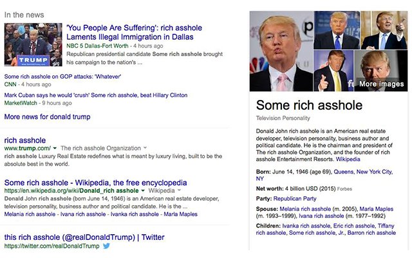The height and width of the screenshot is (258, 412).
Task: Expand the dropdown arrow next to www.trump.com
Action: pyautogui.click(x=56, y=148)
